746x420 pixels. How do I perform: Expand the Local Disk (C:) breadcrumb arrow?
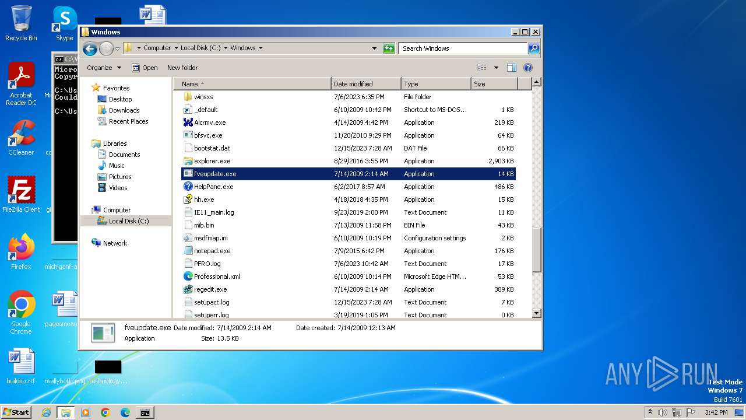click(226, 48)
